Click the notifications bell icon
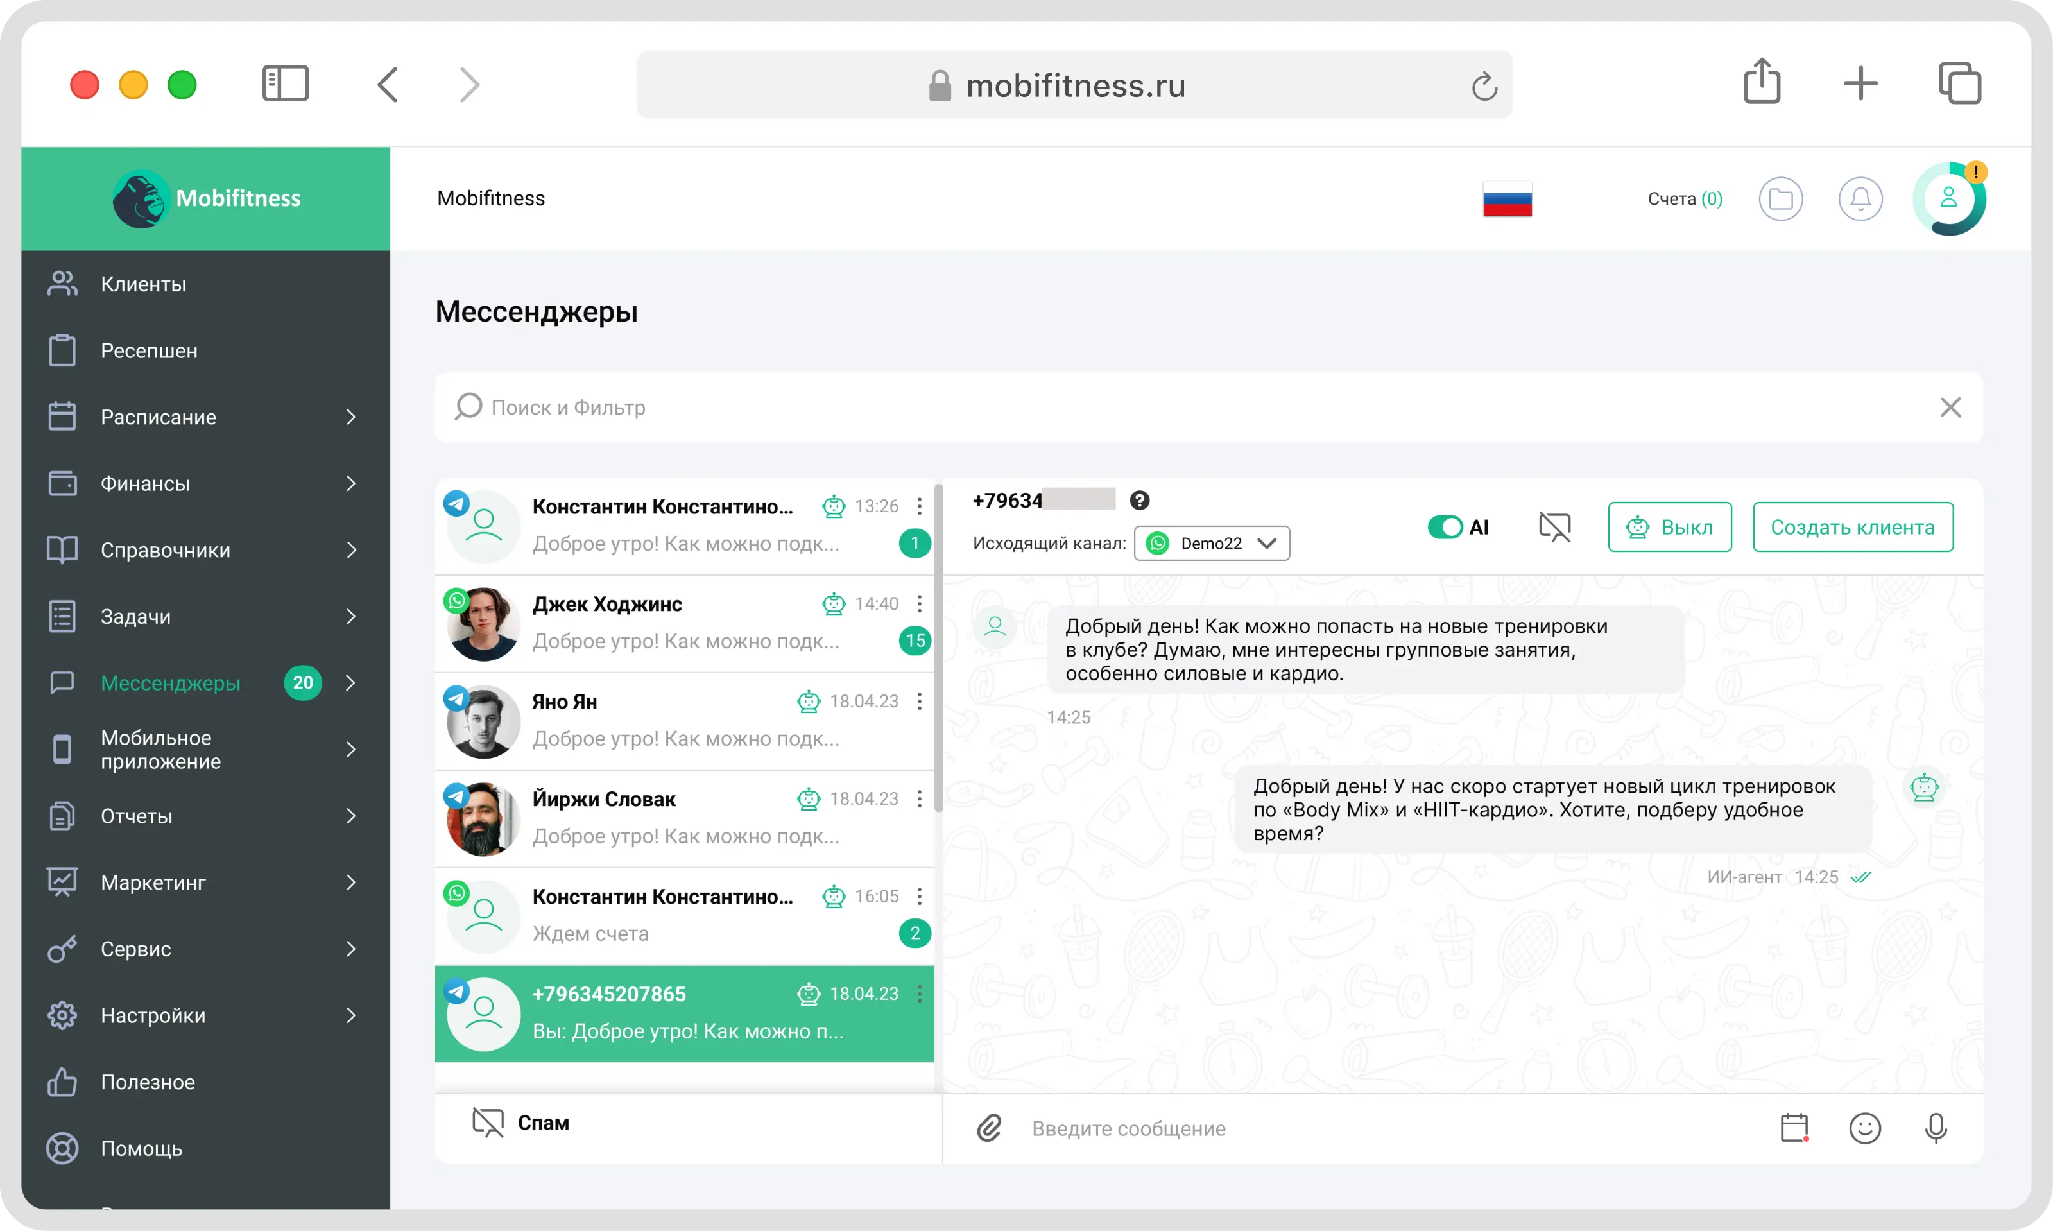Image resolution: width=2053 pixels, height=1231 pixels. click(x=1860, y=199)
